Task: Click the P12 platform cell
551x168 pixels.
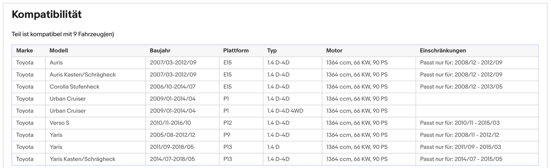Action: 227,123
